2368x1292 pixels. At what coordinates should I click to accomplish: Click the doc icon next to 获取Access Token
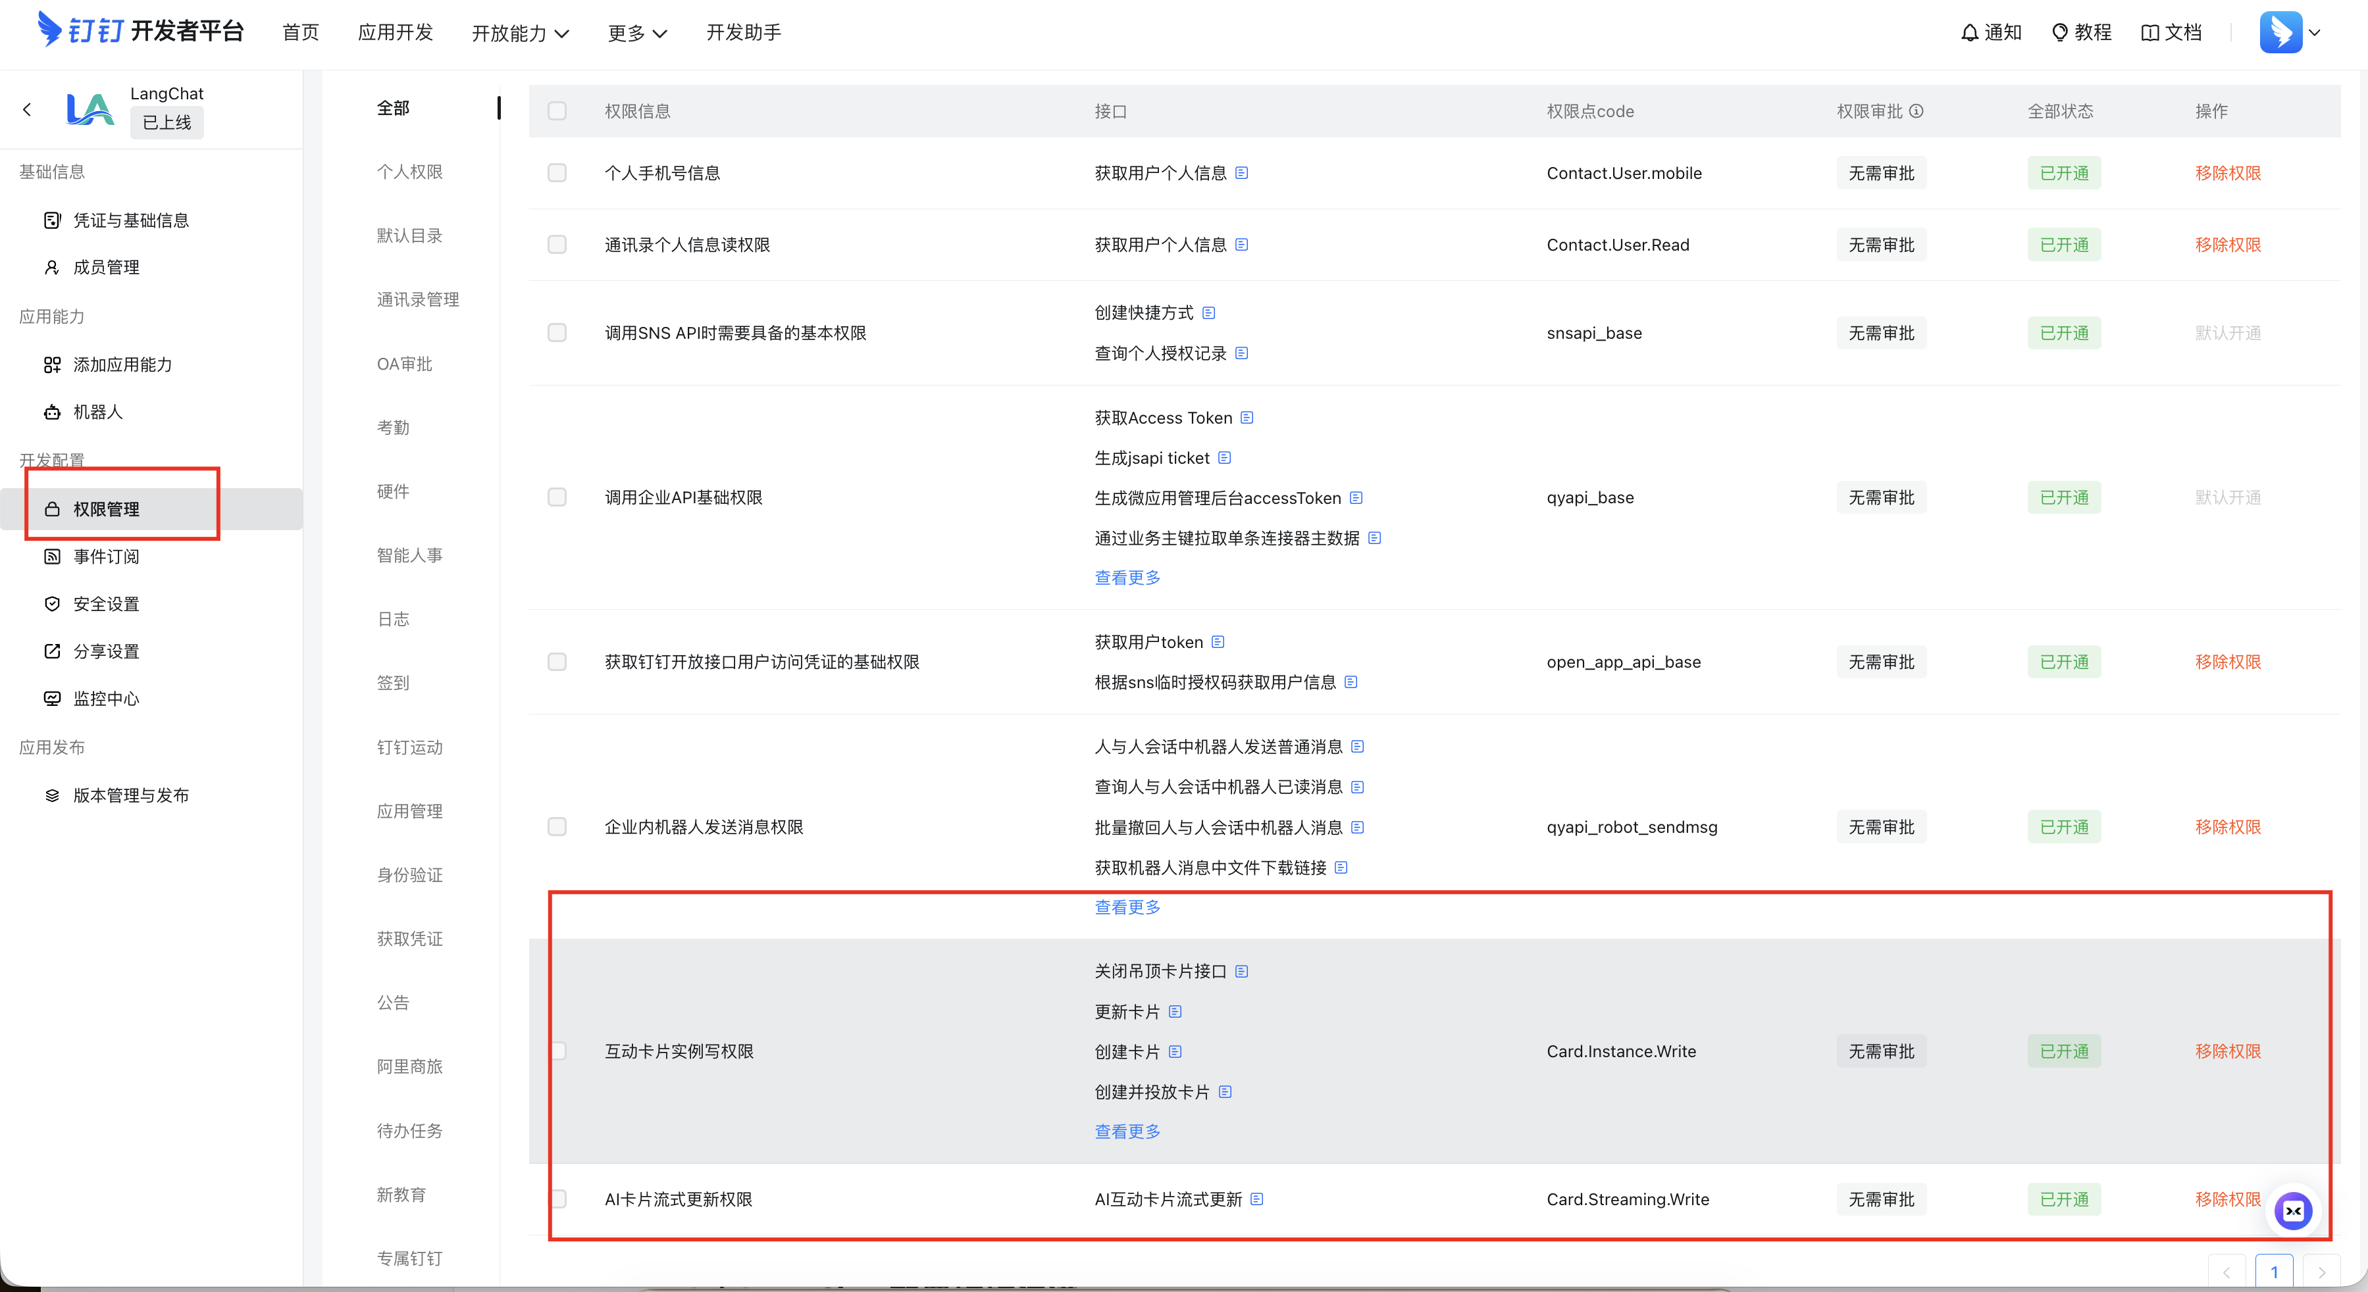[1247, 418]
